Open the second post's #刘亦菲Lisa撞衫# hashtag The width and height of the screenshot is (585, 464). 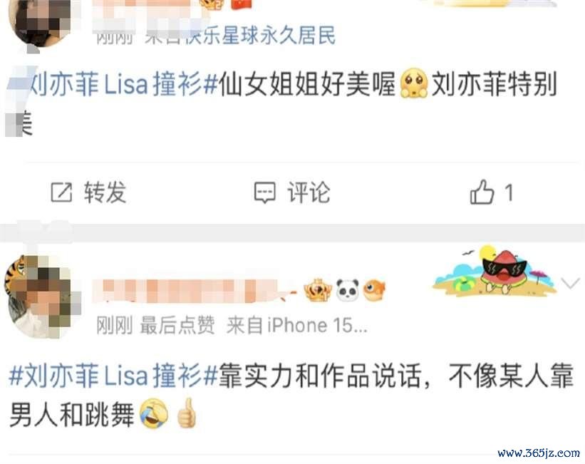113,376
